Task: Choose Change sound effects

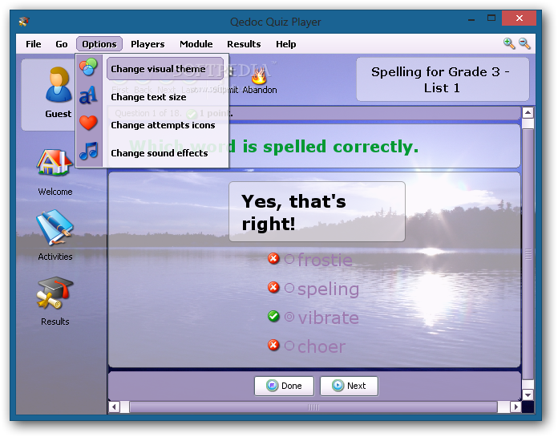Action: click(x=160, y=153)
